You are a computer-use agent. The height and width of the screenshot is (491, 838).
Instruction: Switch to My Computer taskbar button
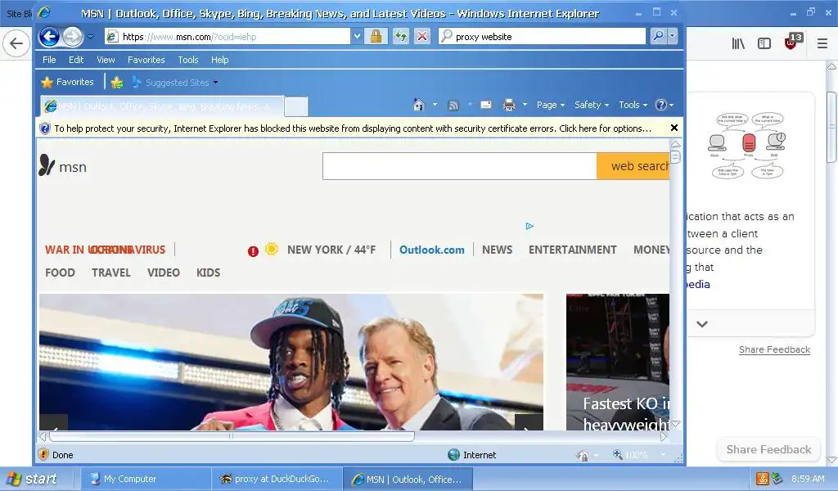pos(145,479)
